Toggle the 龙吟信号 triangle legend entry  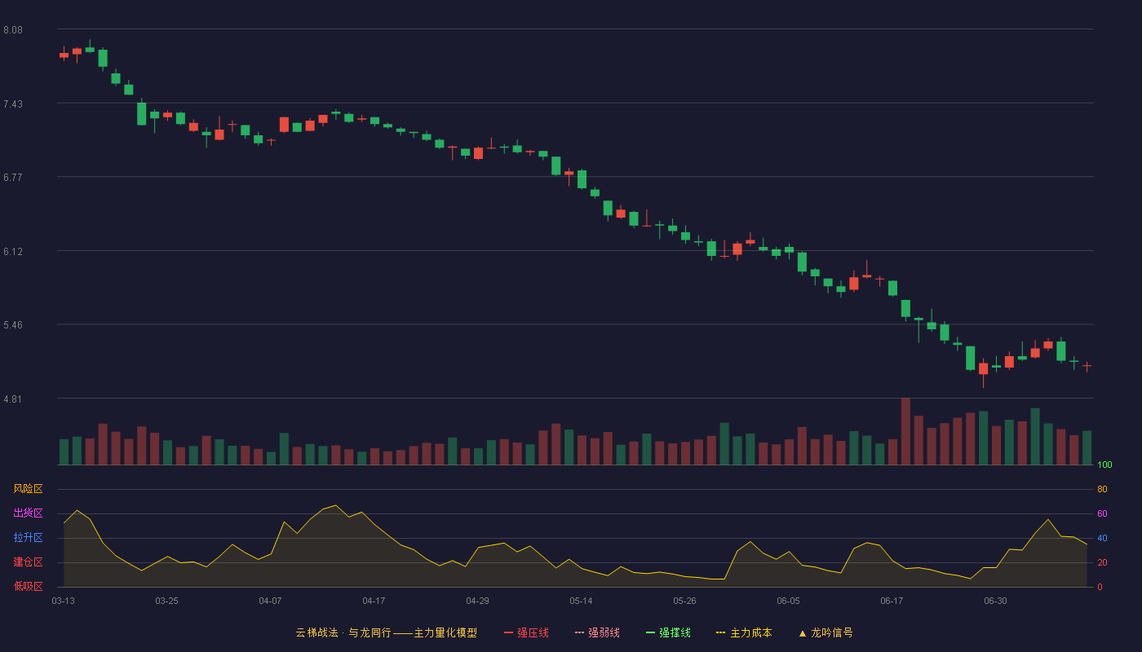(x=826, y=632)
